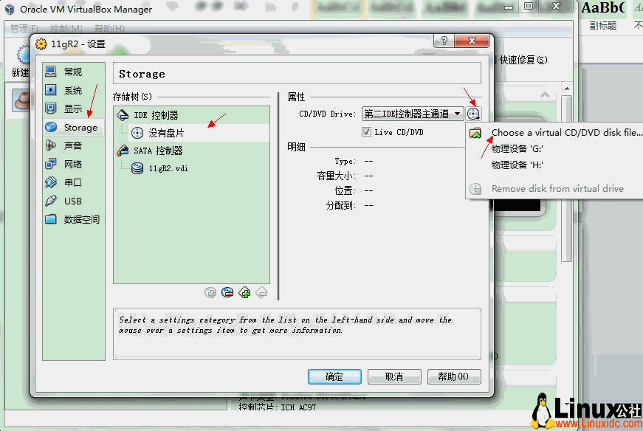Open the 常规 (General) settings category

point(73,72)
